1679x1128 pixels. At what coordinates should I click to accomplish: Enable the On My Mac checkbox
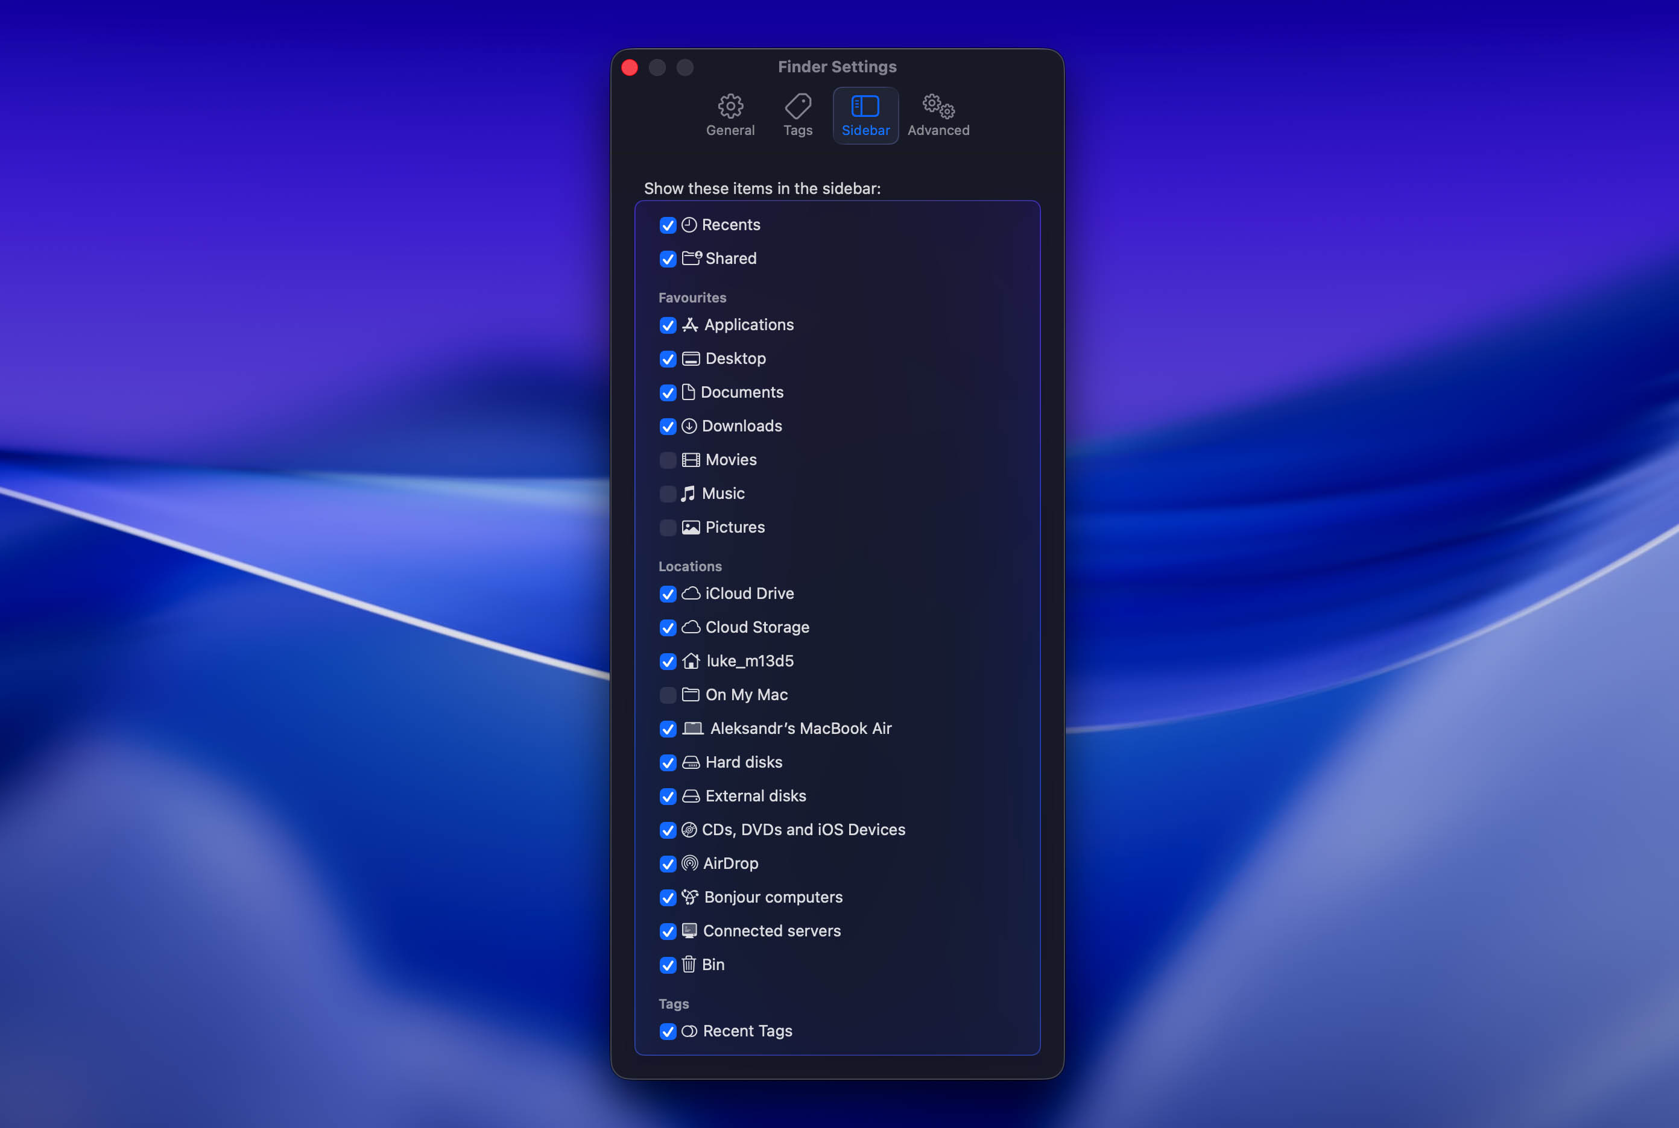click(x=668, y=695)
